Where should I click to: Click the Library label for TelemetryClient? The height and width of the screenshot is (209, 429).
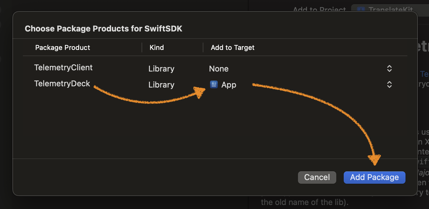tap(161, 68)
